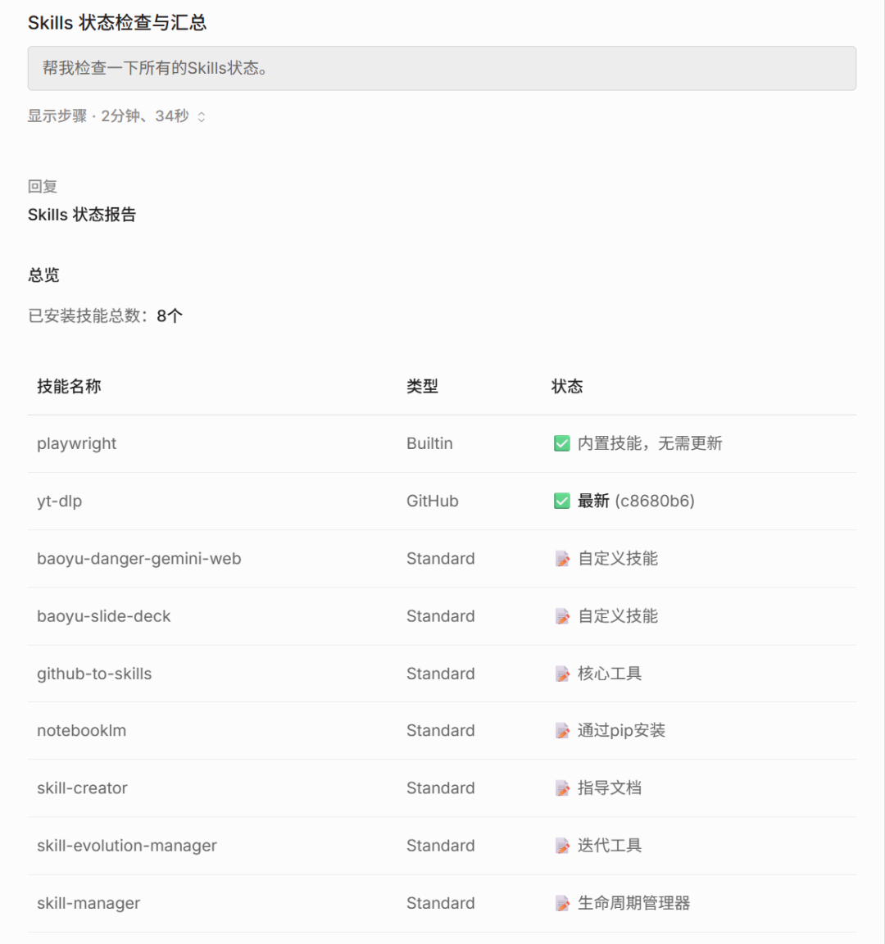Image resolution: width=885 pixels, height=944 pixels.
Task: Click the 状态 column header
Action: (567, 386)
